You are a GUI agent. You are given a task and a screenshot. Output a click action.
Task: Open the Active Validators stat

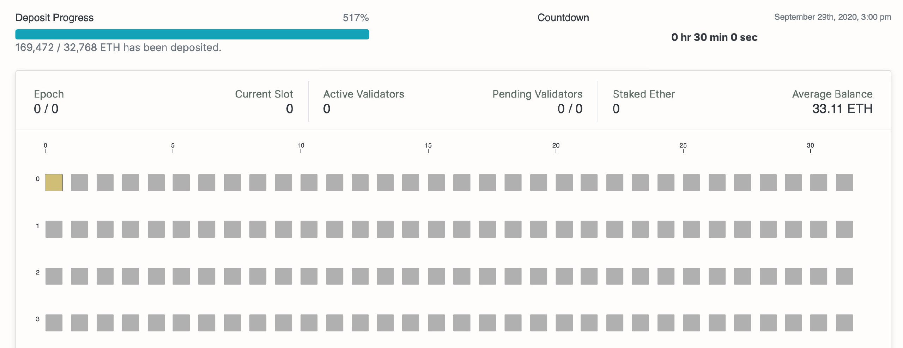(364, 94)
